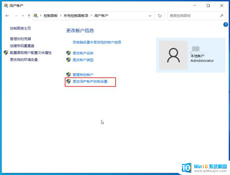Click the 更改帐户信息 heading
This screenshot has height=175, width=230.
click(80, 31)
